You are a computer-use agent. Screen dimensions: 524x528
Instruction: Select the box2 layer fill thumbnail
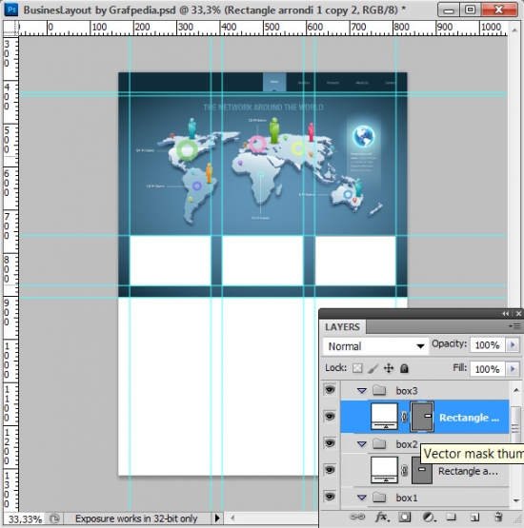384,470
